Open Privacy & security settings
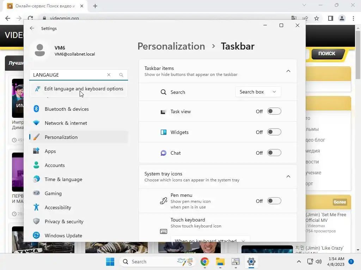Screen dimensions: 361x270 [x=79, y=221]
